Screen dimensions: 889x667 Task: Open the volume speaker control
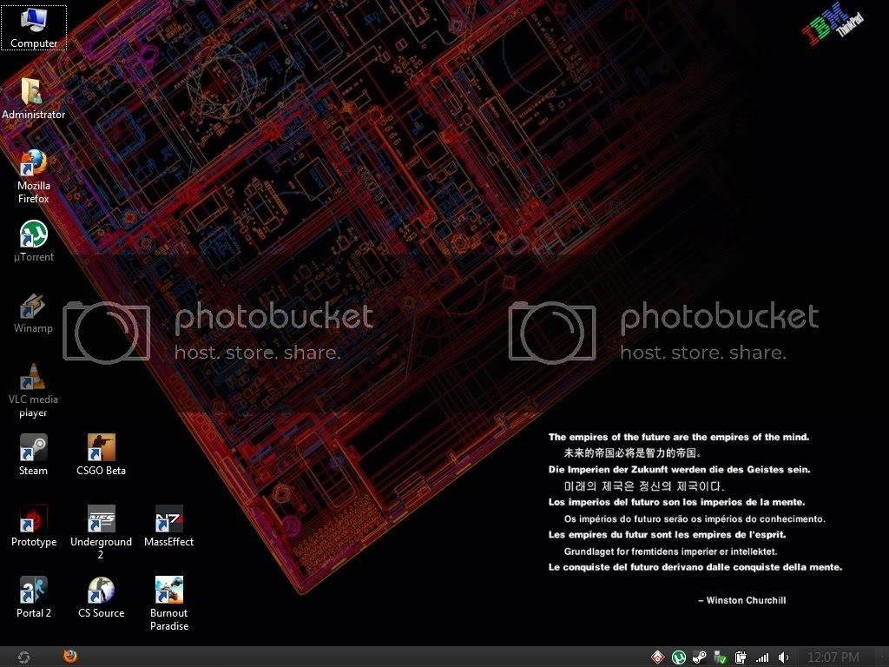click(783, 657)
